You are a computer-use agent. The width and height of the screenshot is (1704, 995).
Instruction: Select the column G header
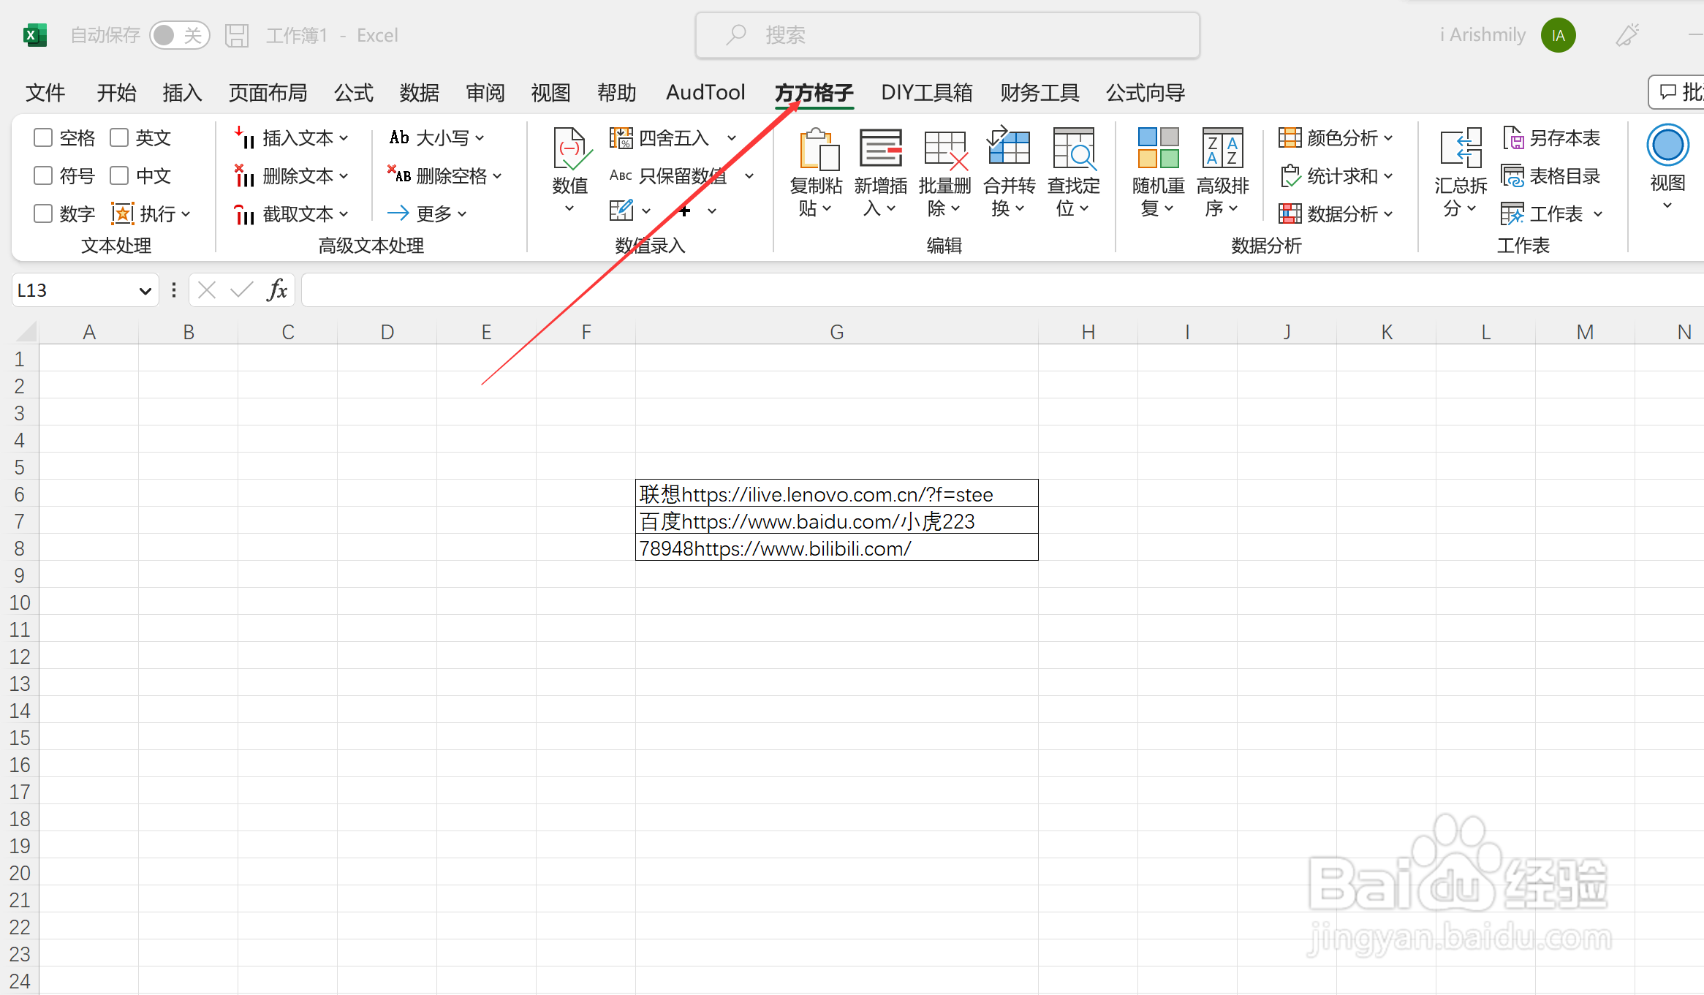[837, 332]
